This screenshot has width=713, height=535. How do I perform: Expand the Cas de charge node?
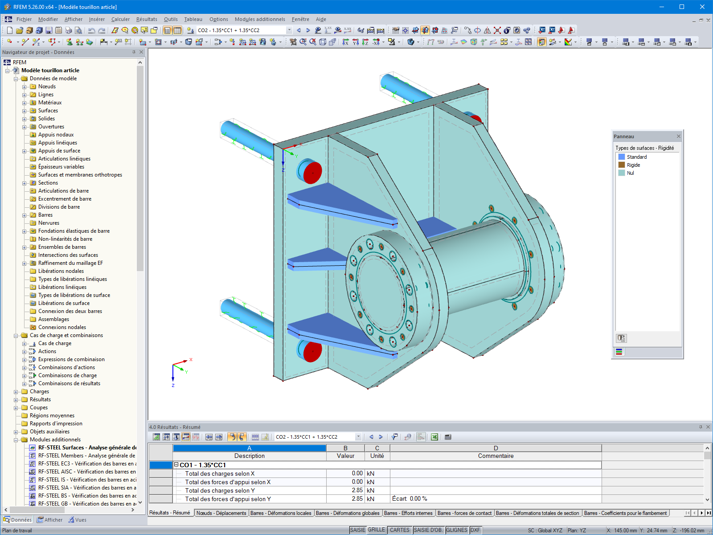25,343
